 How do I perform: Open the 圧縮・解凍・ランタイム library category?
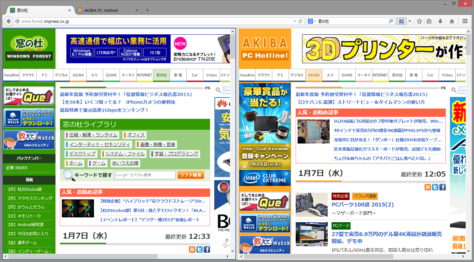[x=93, y=135]
